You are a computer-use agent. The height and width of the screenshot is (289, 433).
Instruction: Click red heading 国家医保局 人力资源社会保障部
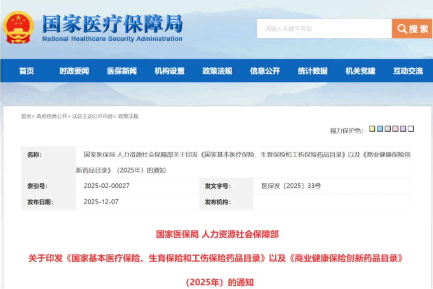(217, 234)
